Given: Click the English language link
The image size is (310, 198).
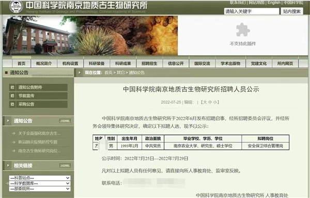Looking at the screenshot, I should 274,3.
